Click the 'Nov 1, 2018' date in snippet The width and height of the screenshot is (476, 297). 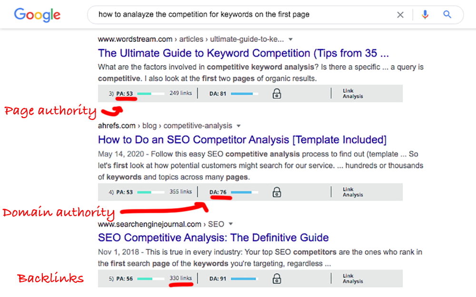click(x=119, y=252)
